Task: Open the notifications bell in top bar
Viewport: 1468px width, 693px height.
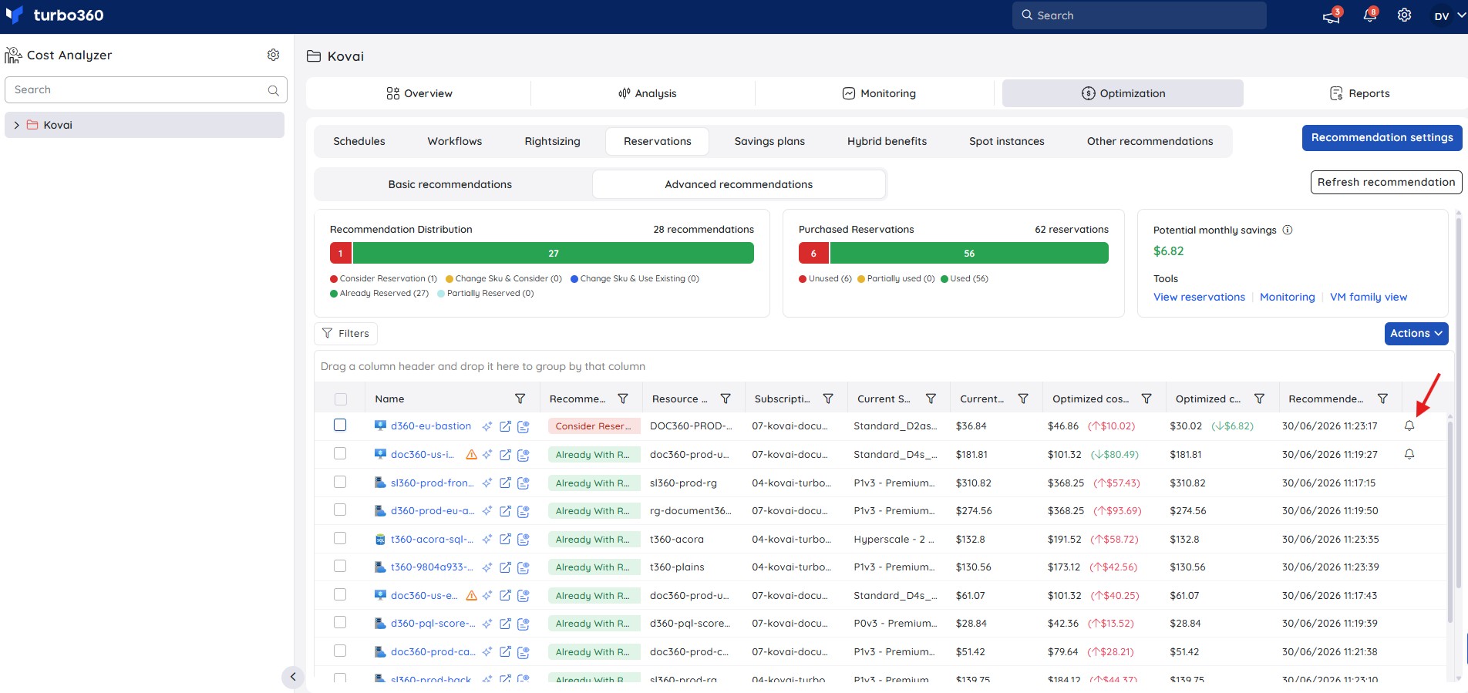Action: click(1370, 15)
